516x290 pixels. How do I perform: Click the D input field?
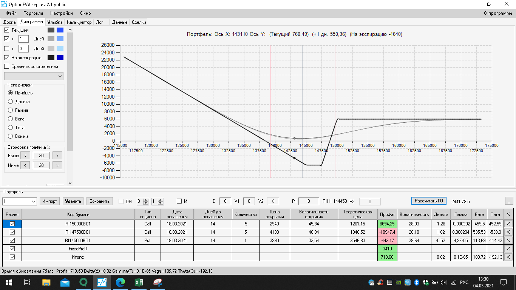coord(225,201)
